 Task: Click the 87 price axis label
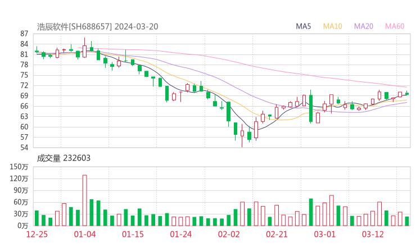pyautogui.click(x=24, y=34)
